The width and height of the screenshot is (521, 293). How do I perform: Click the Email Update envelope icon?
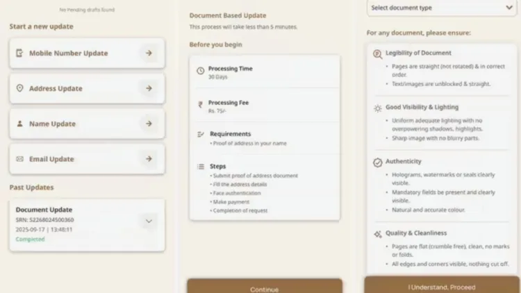19,159
